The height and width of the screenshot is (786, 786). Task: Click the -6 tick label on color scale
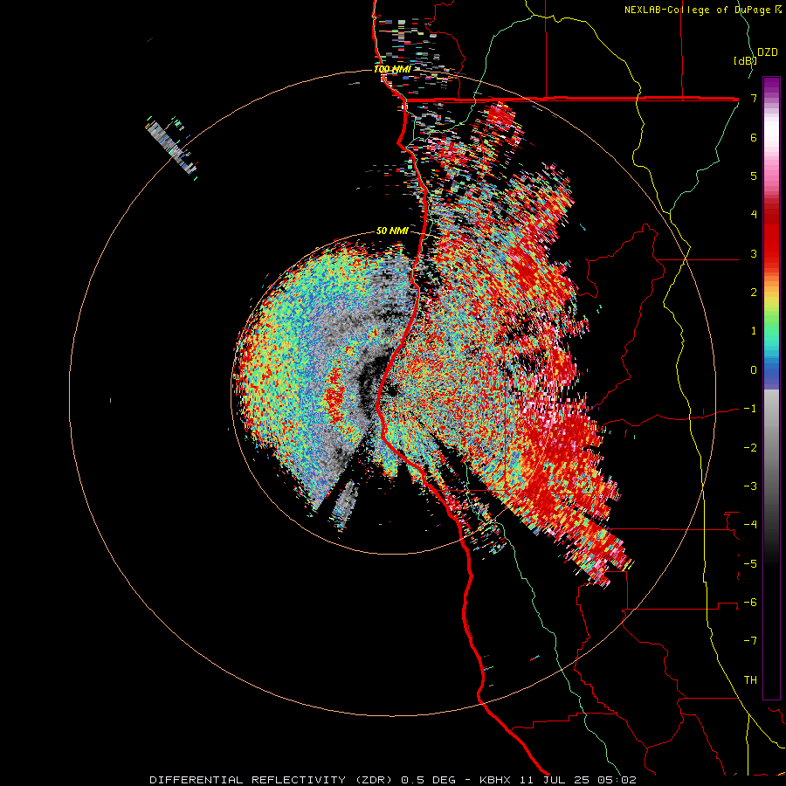pos(750,603)
